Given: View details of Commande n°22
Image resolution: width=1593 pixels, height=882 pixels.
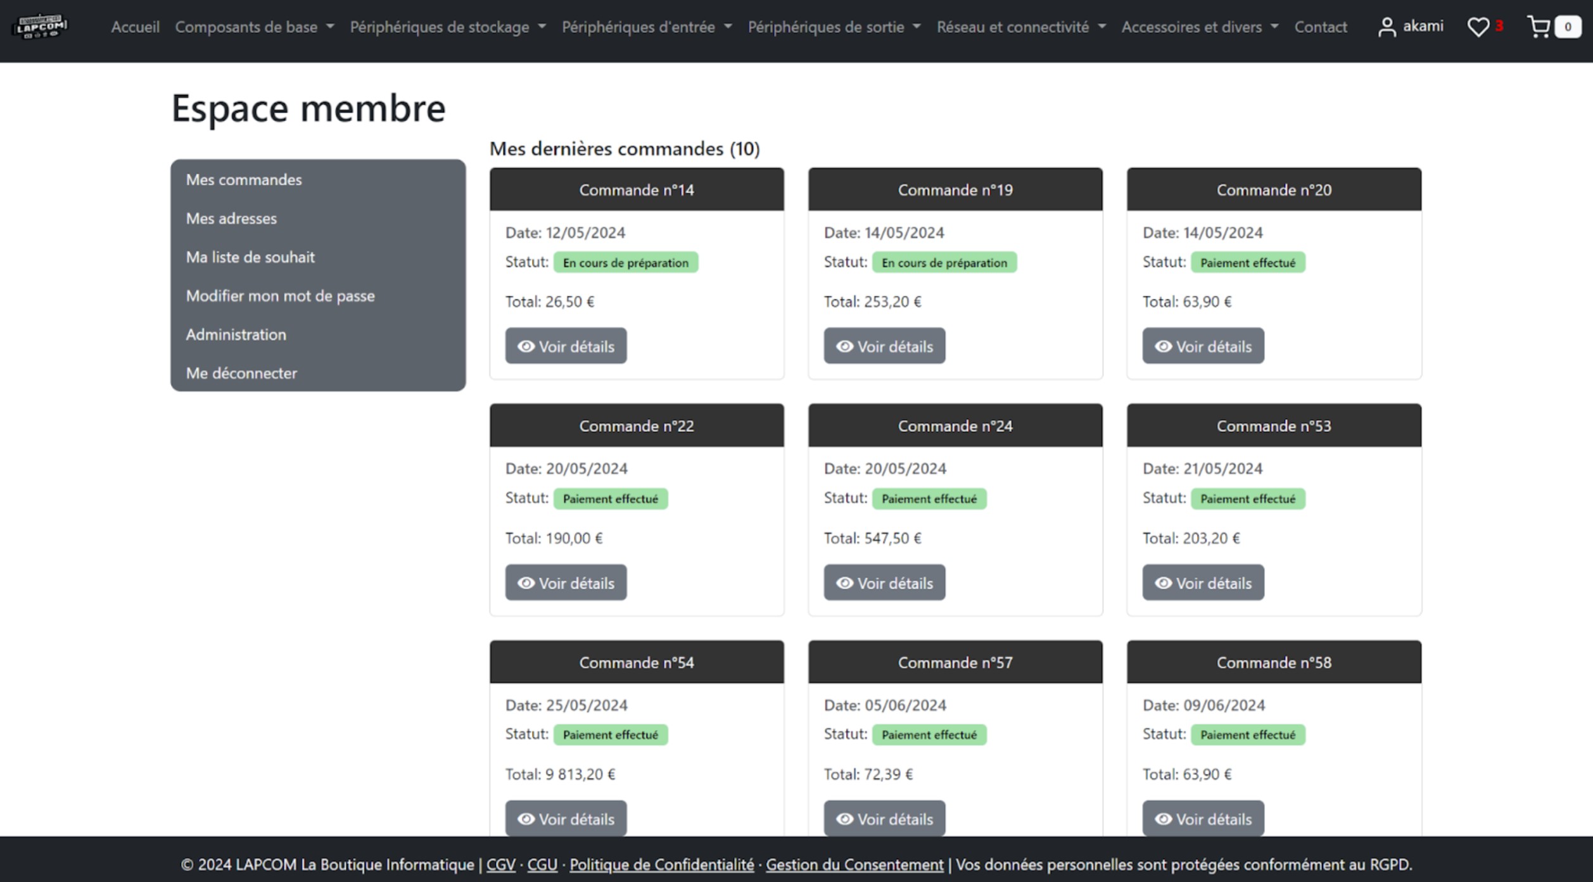Looking at the screenshot, I should point(566,583).
